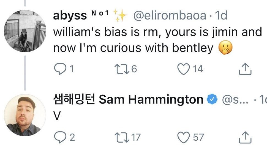The height and width of the screenshot is (150, 267).
Task: Open the reply text "V"
Action: pos(56,116)
